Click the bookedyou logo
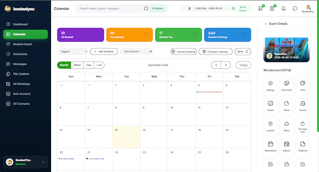Image resolution: width=319 pixels, height=172 pixels. pos(20,9)
